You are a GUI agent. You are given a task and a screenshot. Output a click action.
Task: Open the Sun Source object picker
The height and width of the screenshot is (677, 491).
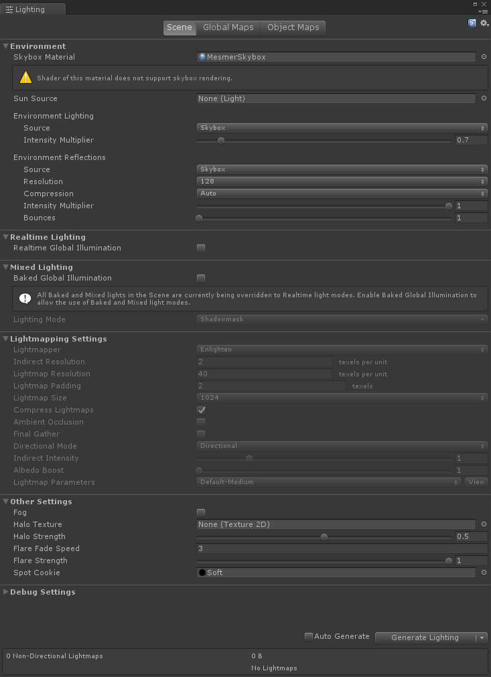484,98
